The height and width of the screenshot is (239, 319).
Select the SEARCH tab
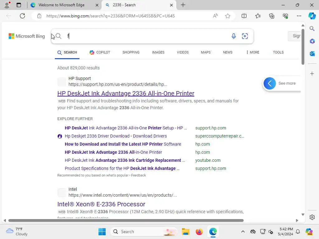tap(67, 52)
